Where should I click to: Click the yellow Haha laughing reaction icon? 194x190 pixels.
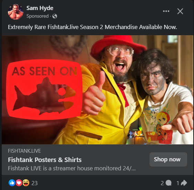pyautogui.click(x=26, y=183)
